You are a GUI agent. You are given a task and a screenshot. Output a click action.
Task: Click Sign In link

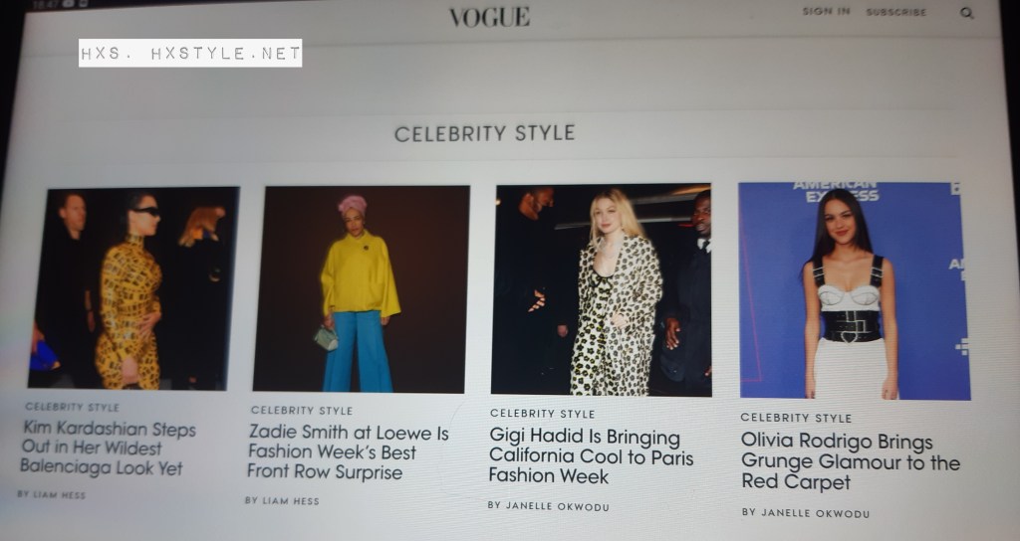point(826,11)
